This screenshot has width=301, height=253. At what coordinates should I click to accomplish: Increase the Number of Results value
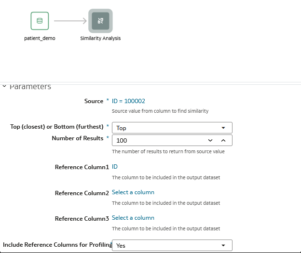[223, 140]
